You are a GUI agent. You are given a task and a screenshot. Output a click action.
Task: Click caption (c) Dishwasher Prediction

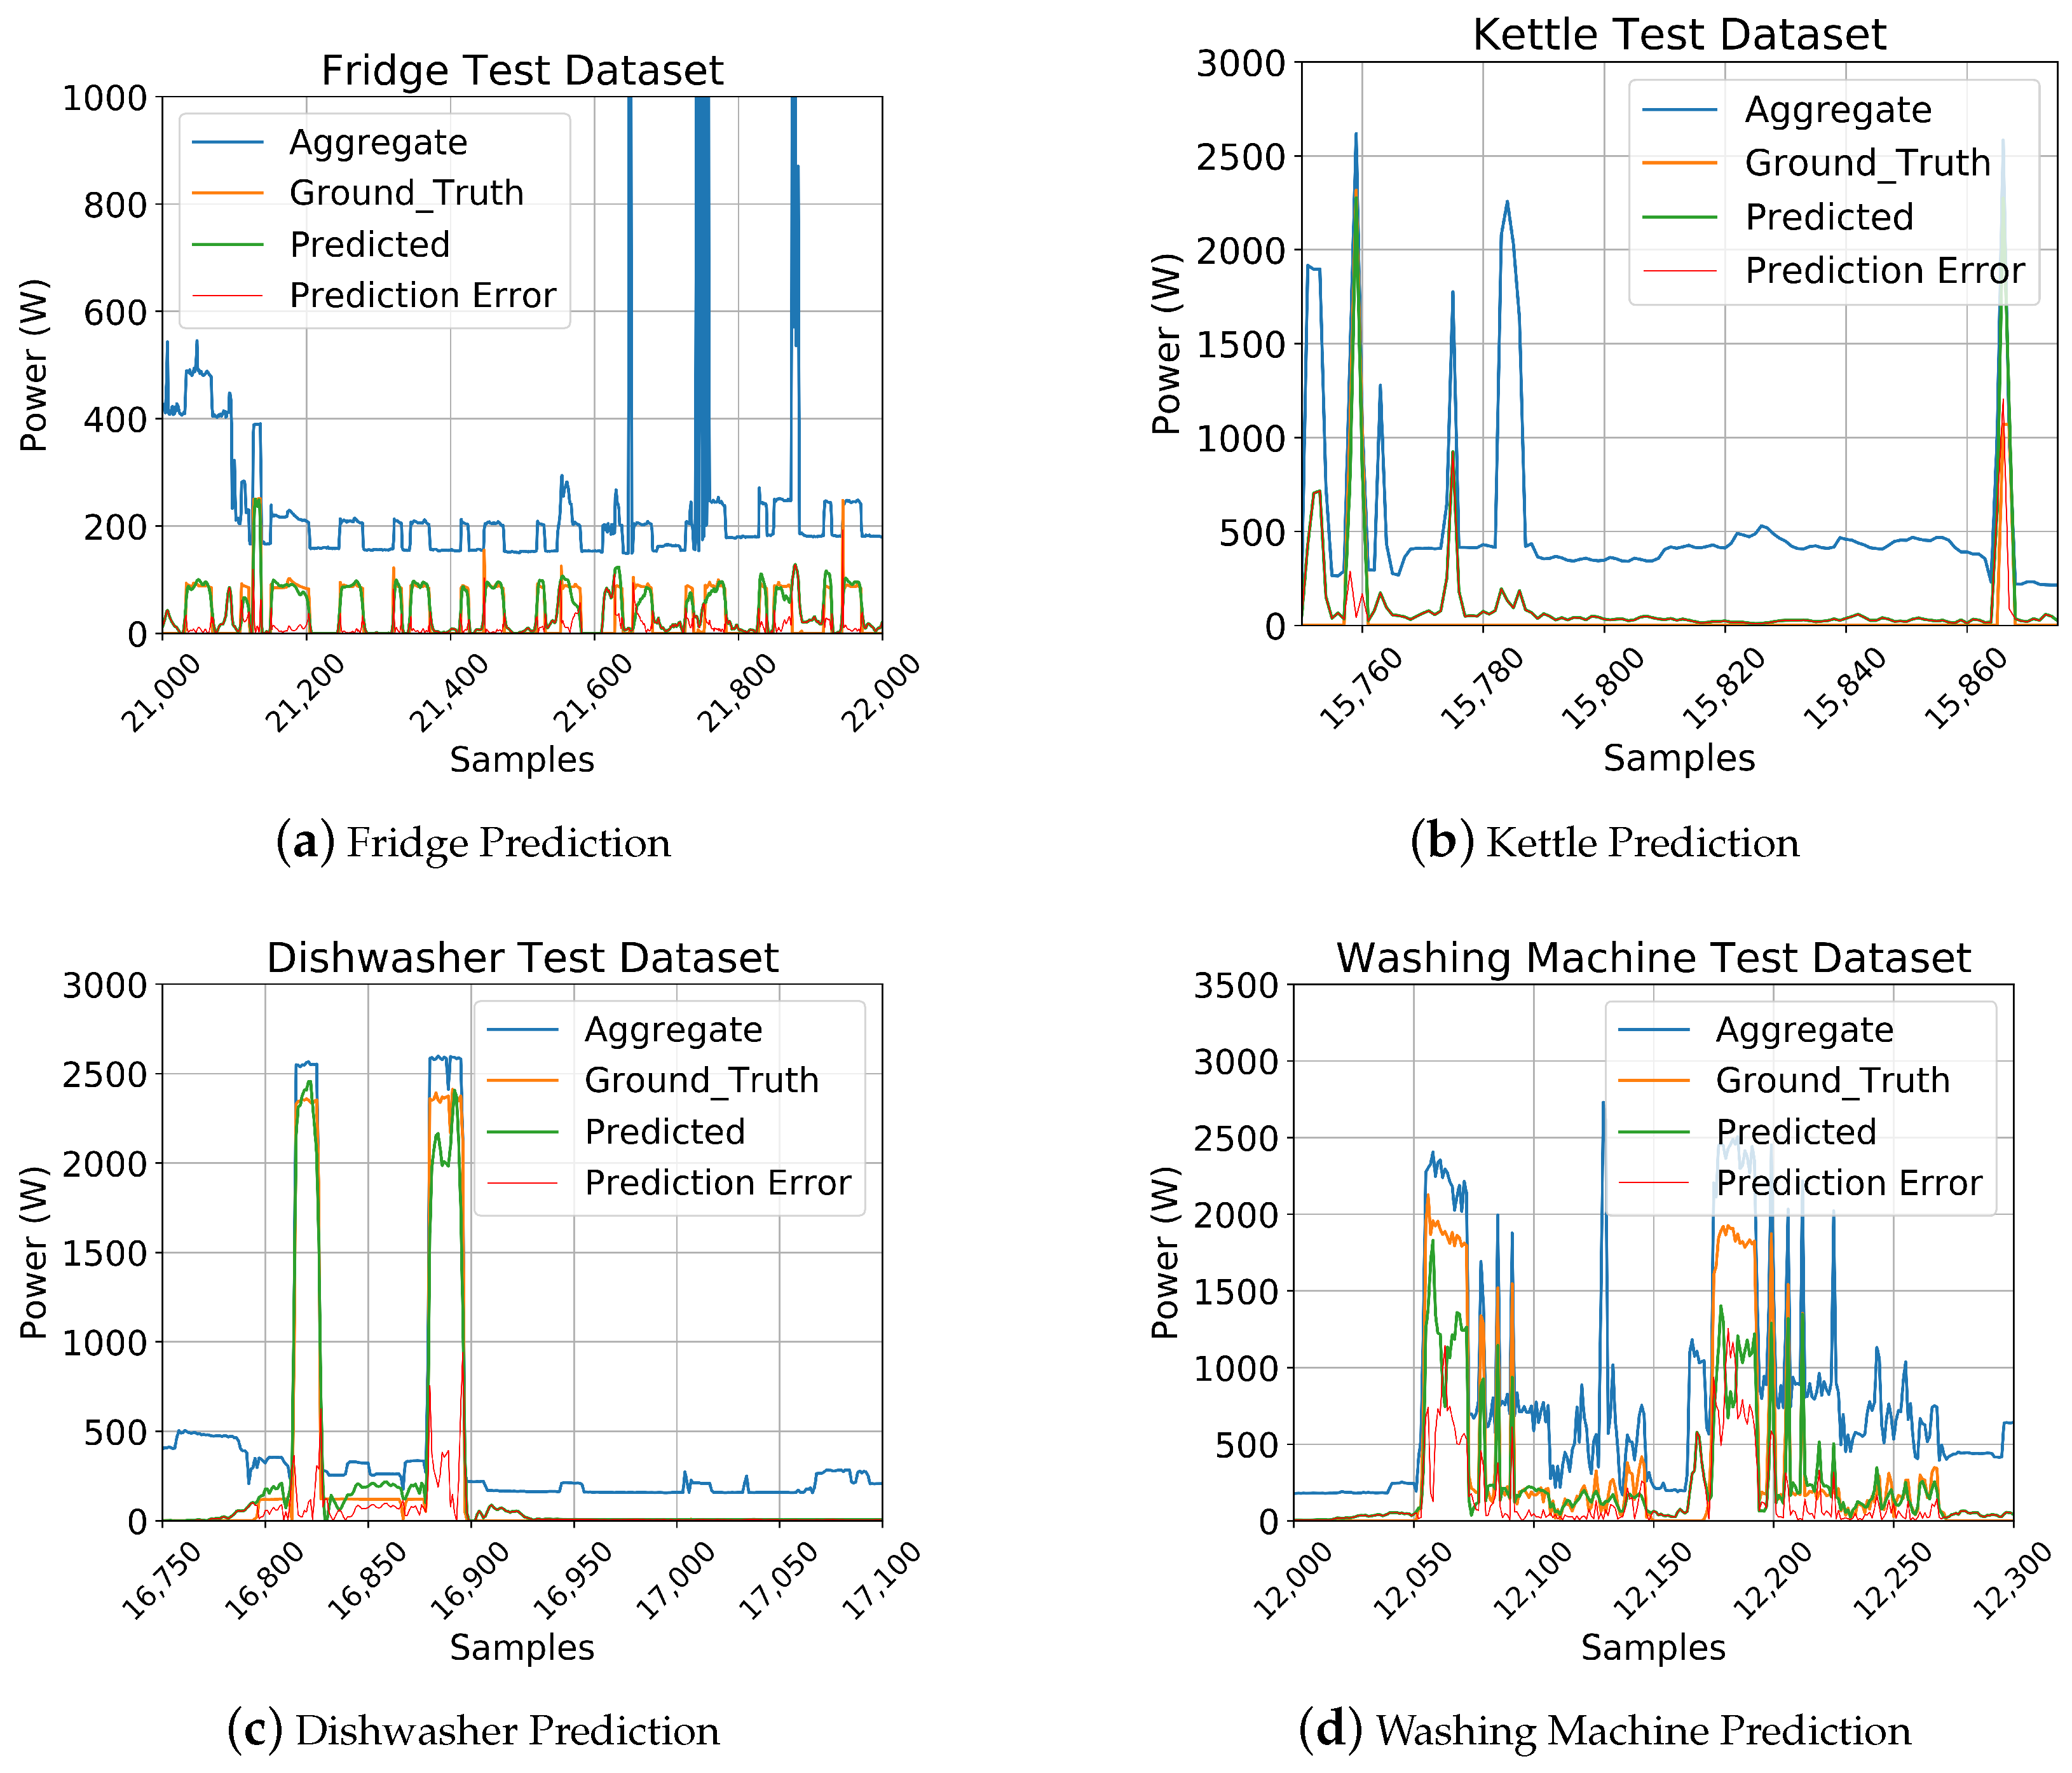(473, 1730)
